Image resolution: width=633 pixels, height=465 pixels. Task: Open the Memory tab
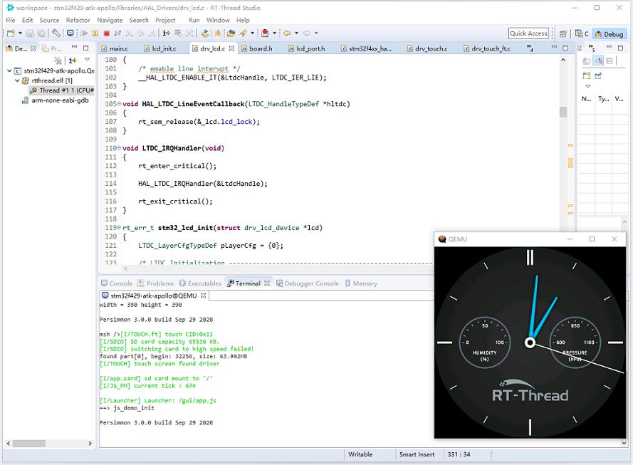tap(361, 283)
